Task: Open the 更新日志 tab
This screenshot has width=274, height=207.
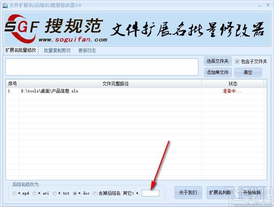Action: 87,50
